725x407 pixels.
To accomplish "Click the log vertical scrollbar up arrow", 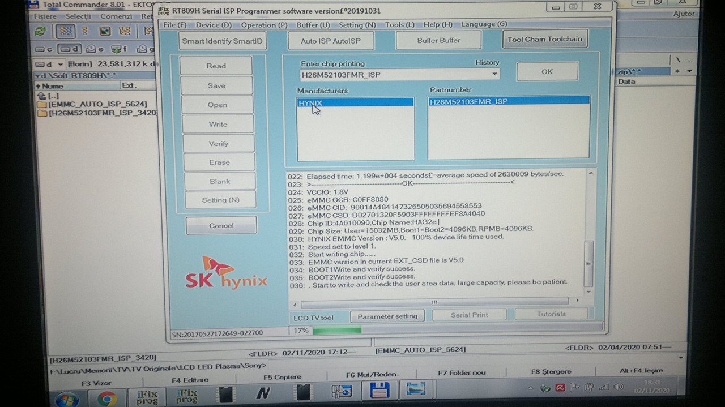I will pos(590,173).
